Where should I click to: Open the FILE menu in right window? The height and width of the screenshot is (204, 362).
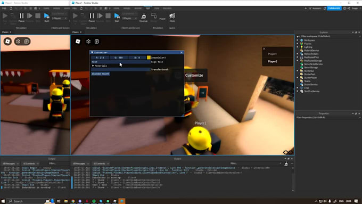click(75, 9)
